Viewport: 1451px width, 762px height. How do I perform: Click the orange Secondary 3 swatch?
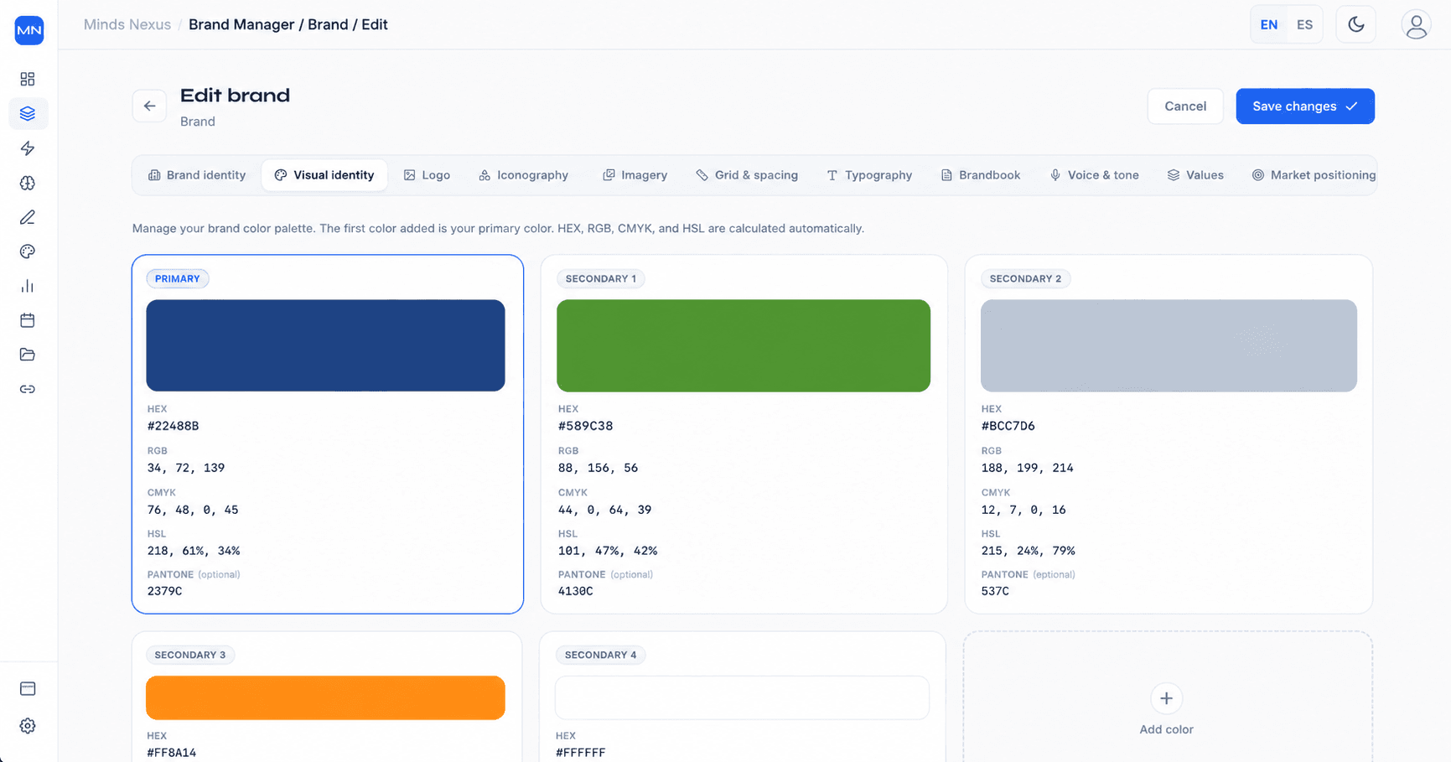tap(325, 697)
